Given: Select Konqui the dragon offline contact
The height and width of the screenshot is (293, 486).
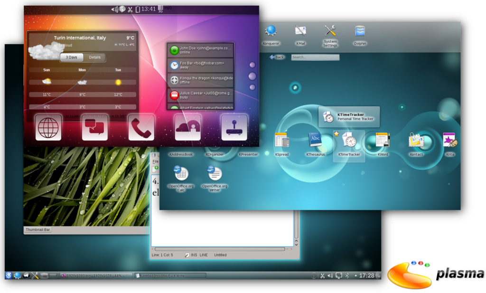Looking at the screenshot, I should pos(200,80).
